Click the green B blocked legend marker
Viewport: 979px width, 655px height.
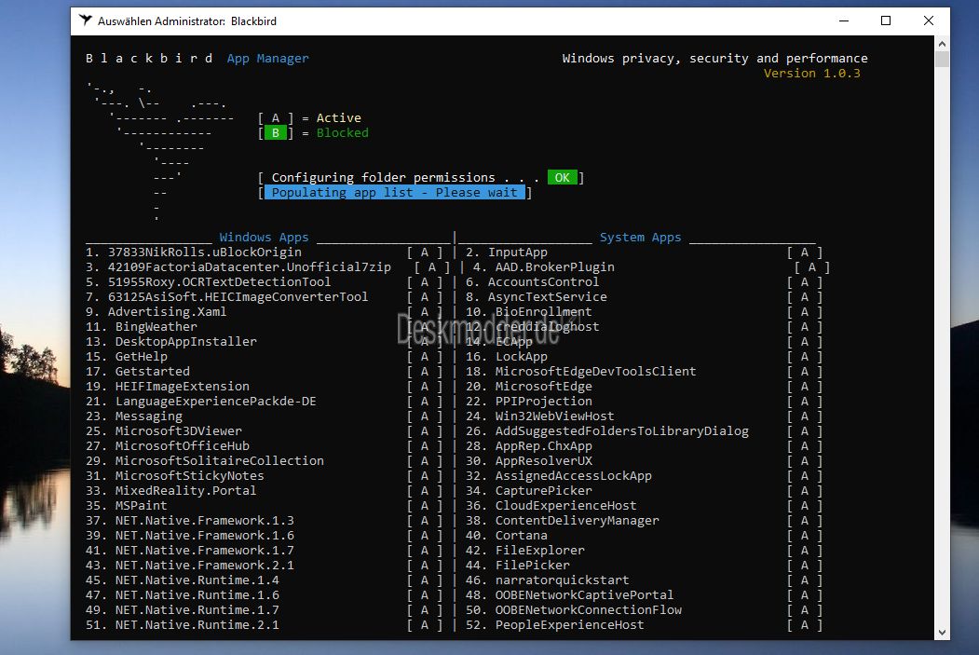pos(276,132)
